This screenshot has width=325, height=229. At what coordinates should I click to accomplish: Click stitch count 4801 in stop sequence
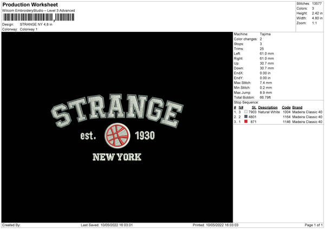pos(252,117)
